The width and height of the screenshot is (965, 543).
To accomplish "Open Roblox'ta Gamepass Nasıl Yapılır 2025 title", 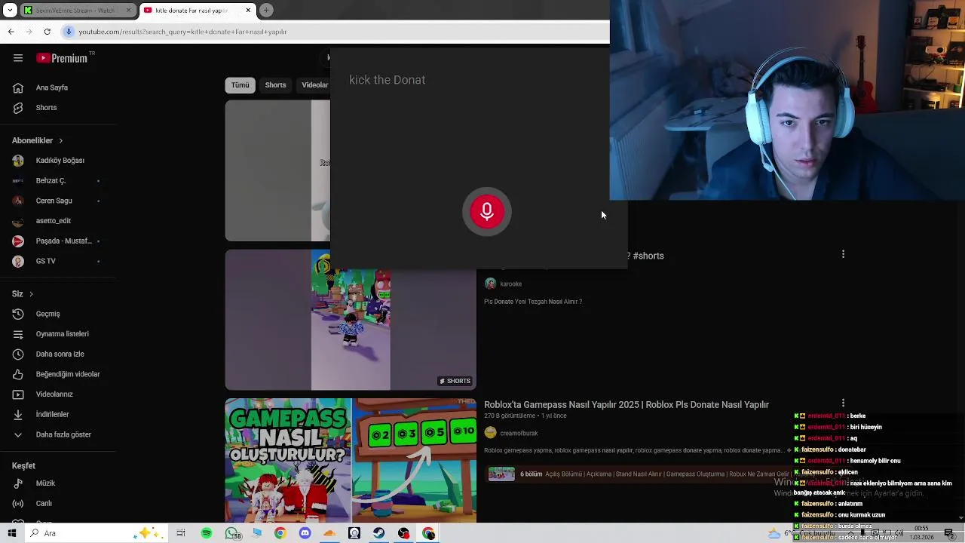I will coord(626,405).
